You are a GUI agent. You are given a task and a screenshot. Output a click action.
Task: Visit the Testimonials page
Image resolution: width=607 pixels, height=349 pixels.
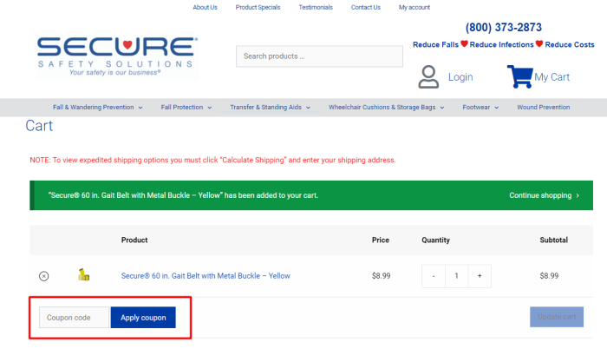[x=316, y=7]
